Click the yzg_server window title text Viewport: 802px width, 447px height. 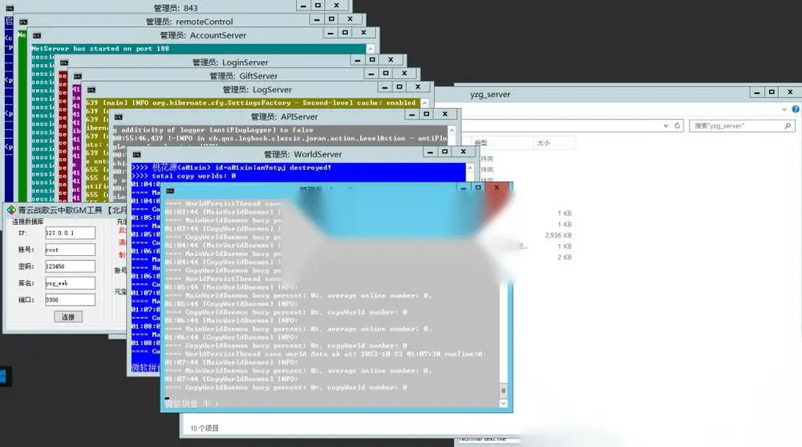point(490,95)
